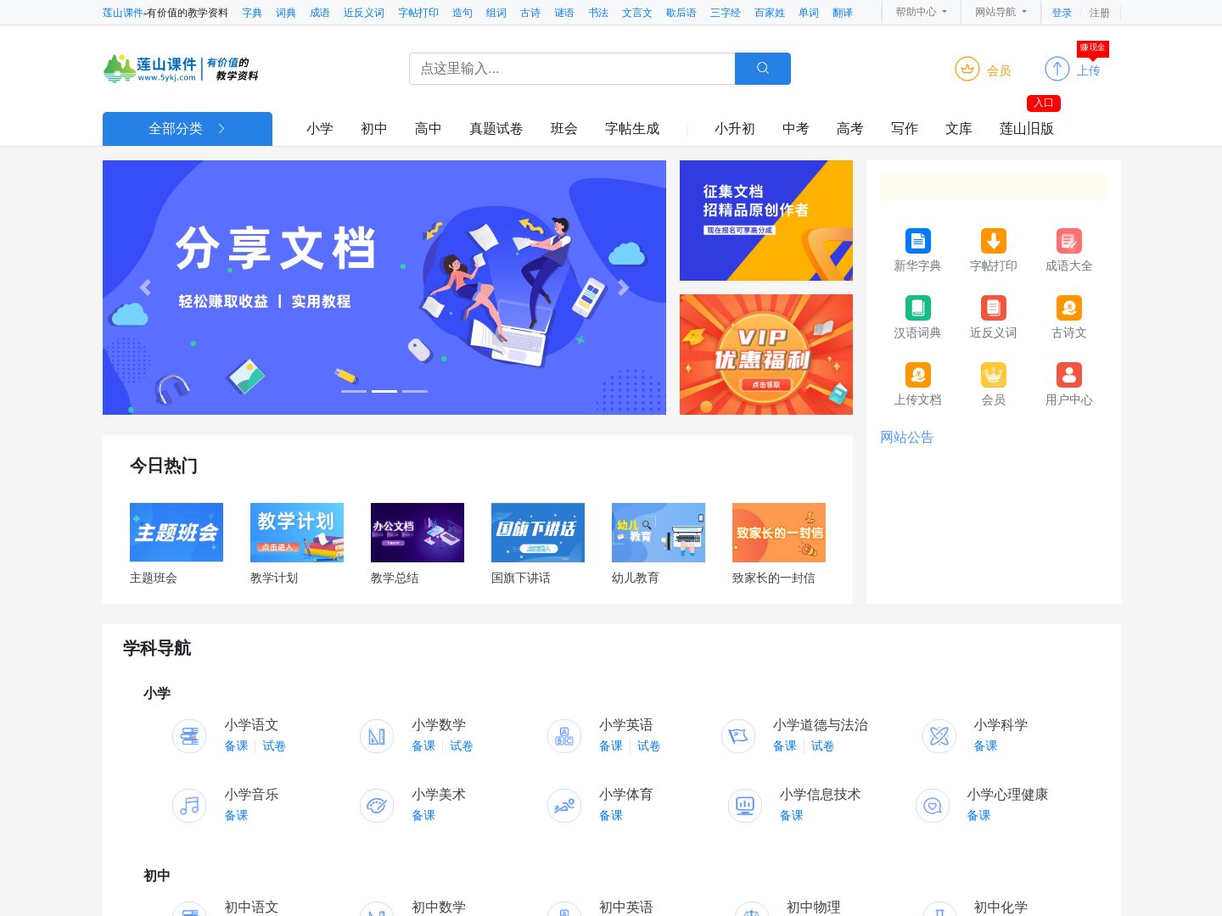Click the 初中语文 subject title
Image resolution: width=1222 pixels, height=916 pixels.
pyautogui.click(x=252, y=907)
